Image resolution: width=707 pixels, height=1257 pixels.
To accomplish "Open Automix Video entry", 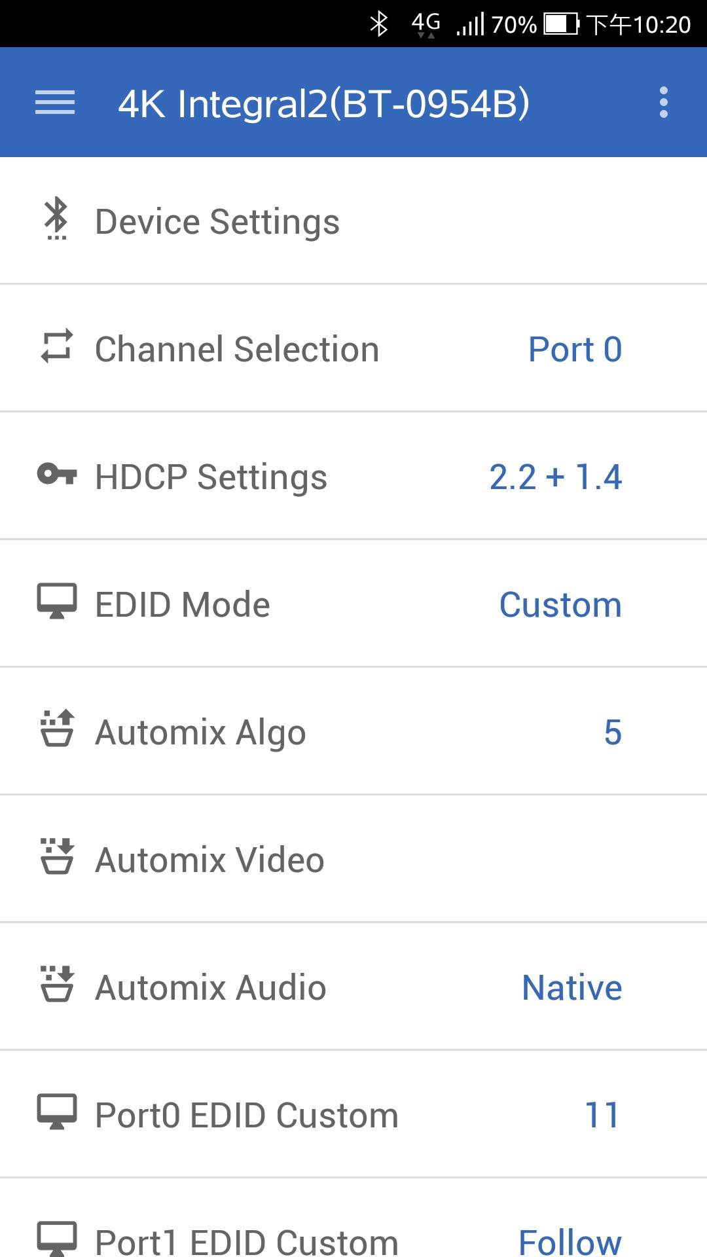I will click(209, 860).
